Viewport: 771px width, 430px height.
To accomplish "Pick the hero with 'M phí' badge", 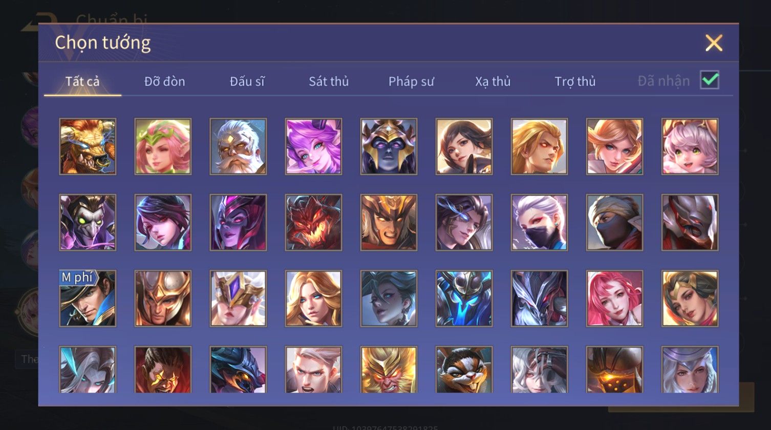I will point(88,298).
